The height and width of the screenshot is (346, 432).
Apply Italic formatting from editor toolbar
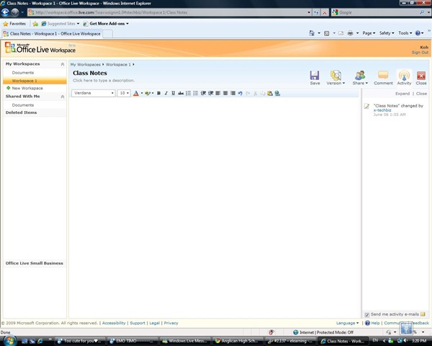tap(166, 93)
